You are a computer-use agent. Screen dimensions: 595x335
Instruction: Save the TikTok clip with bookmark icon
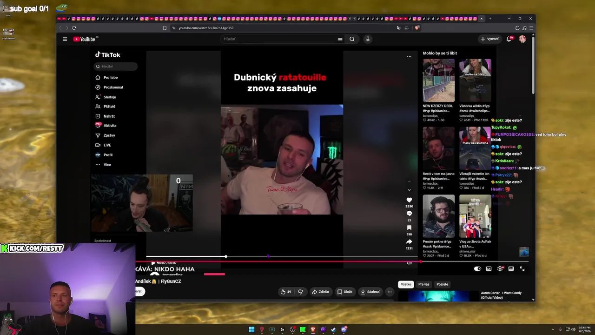[409, 228]
